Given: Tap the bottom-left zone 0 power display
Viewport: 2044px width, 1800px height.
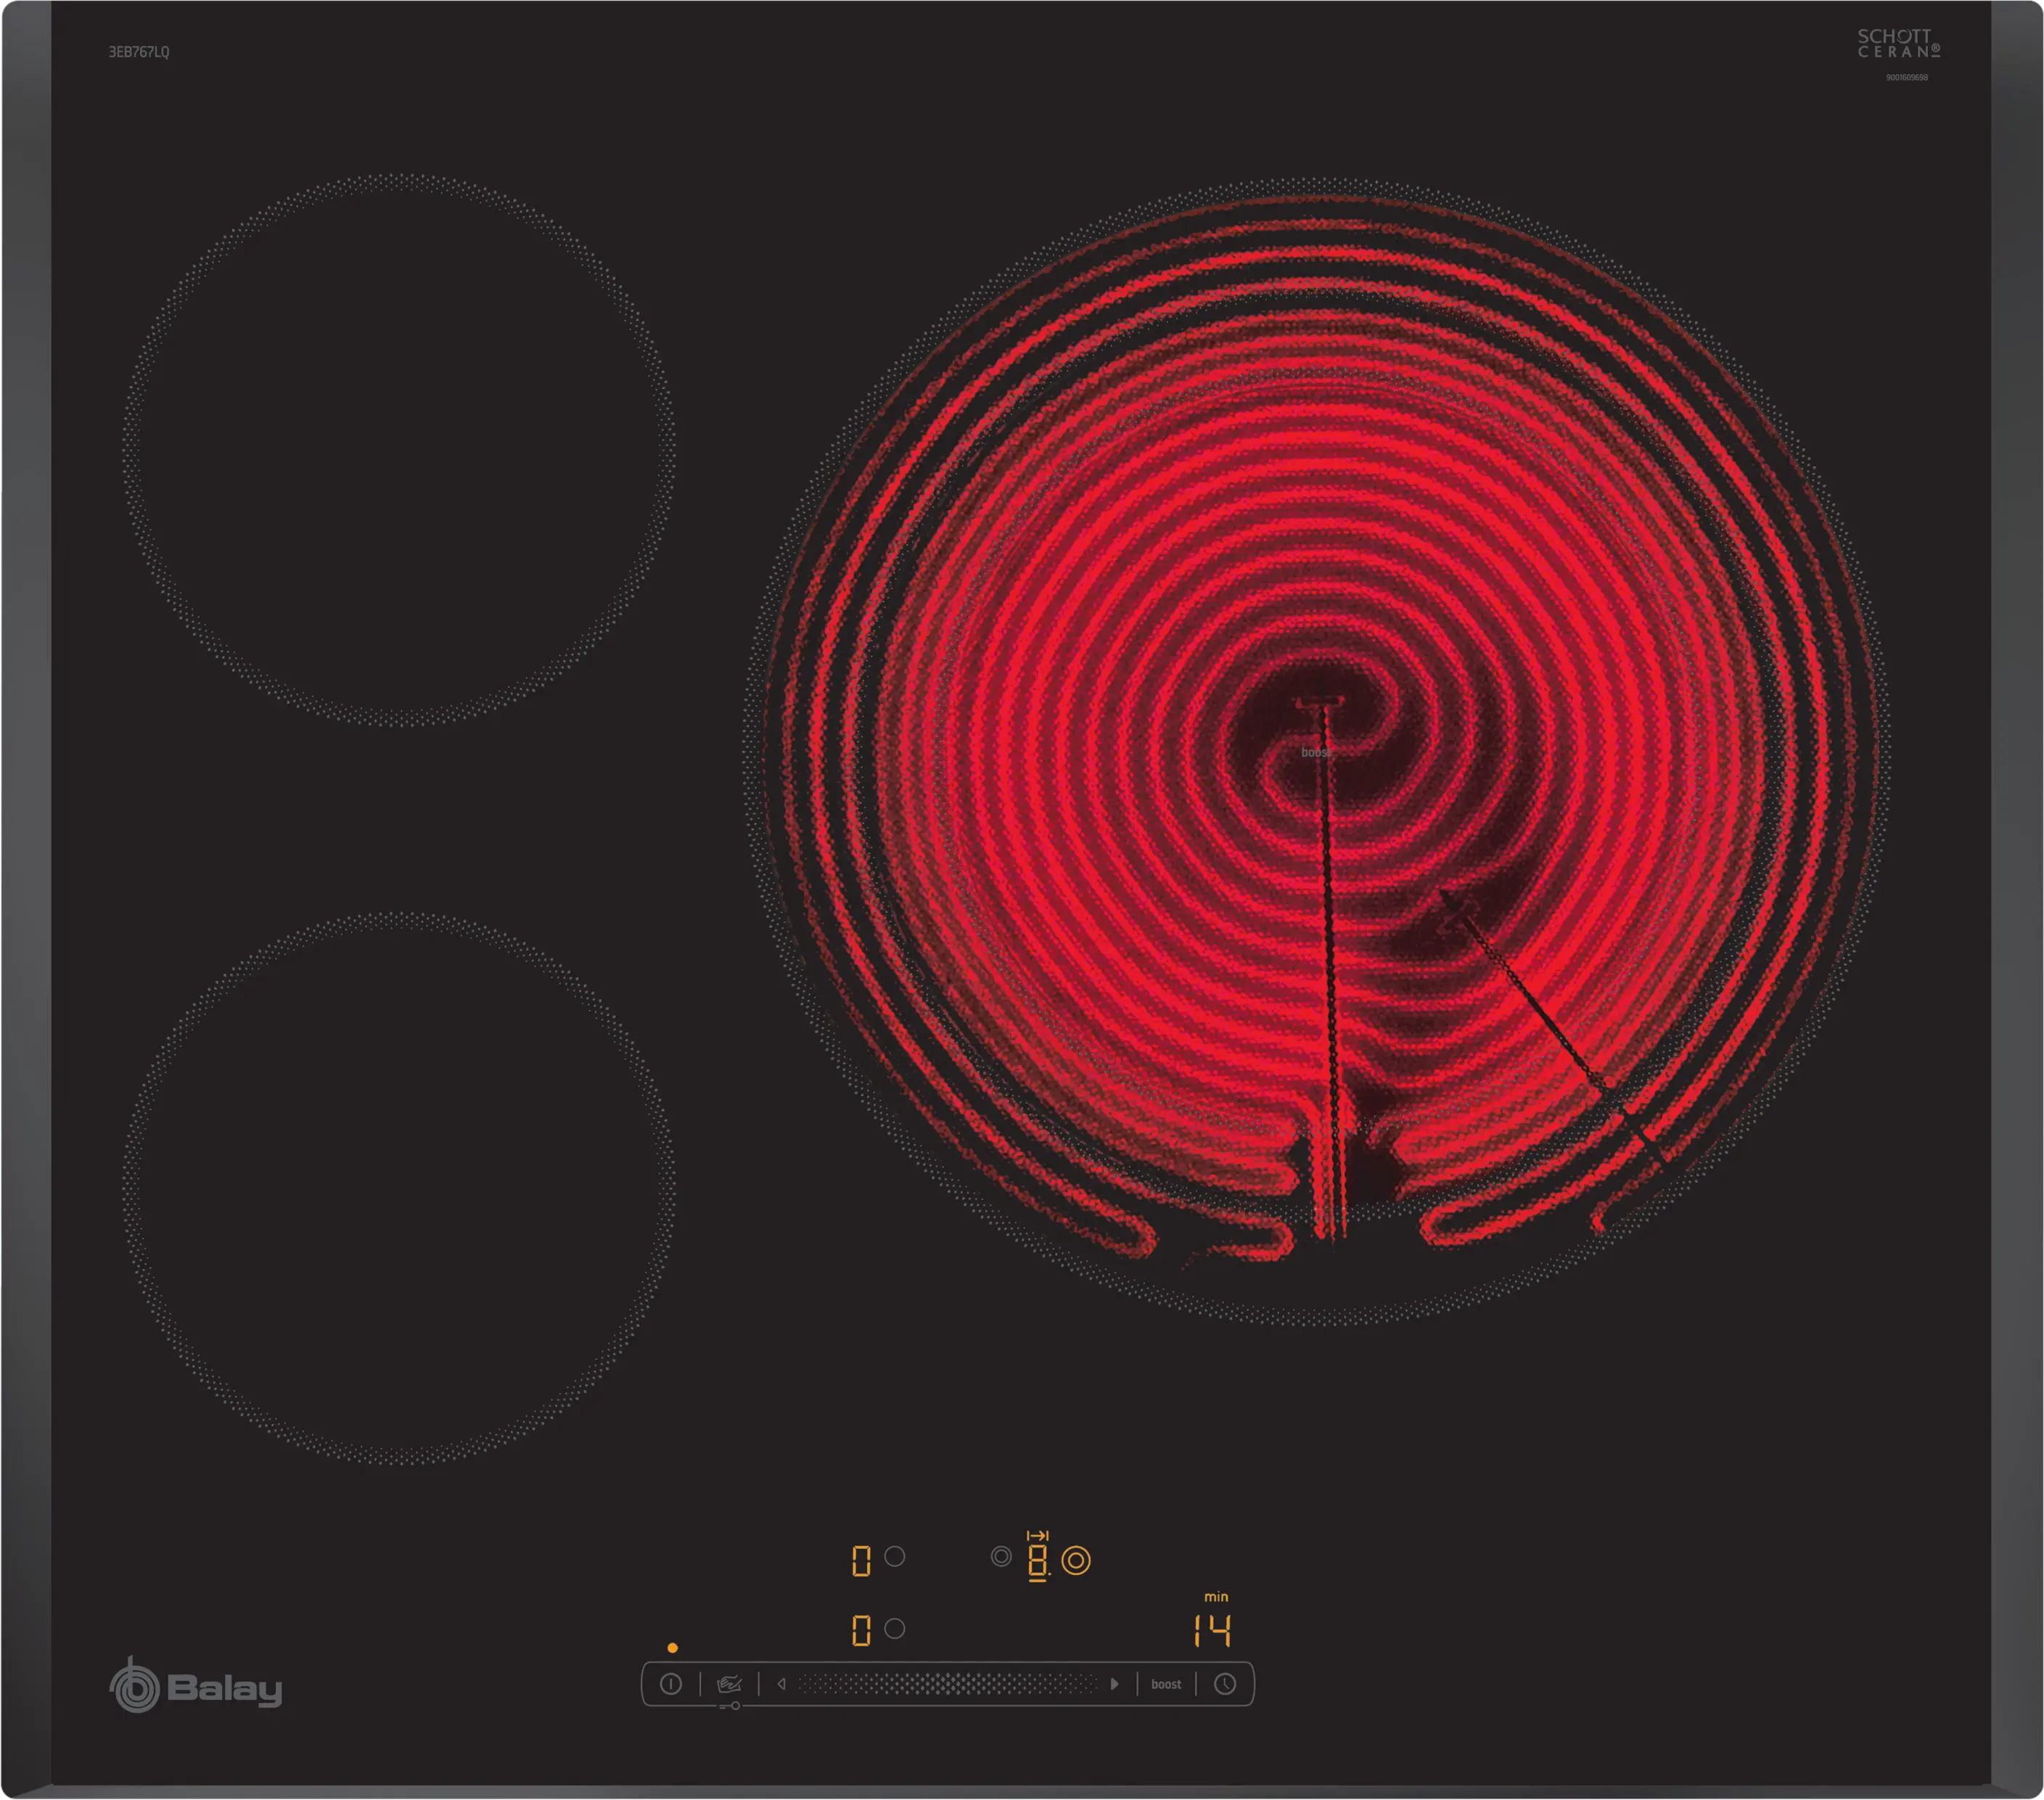Looking at the screenshot, I should 861,1631.
